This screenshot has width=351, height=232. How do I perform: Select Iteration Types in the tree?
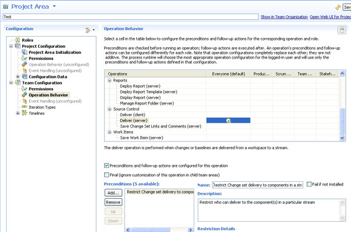(42, 108)
